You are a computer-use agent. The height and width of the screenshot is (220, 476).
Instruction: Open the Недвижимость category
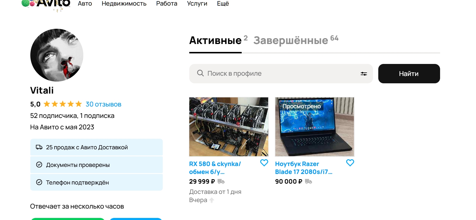(x=124, y=4)
